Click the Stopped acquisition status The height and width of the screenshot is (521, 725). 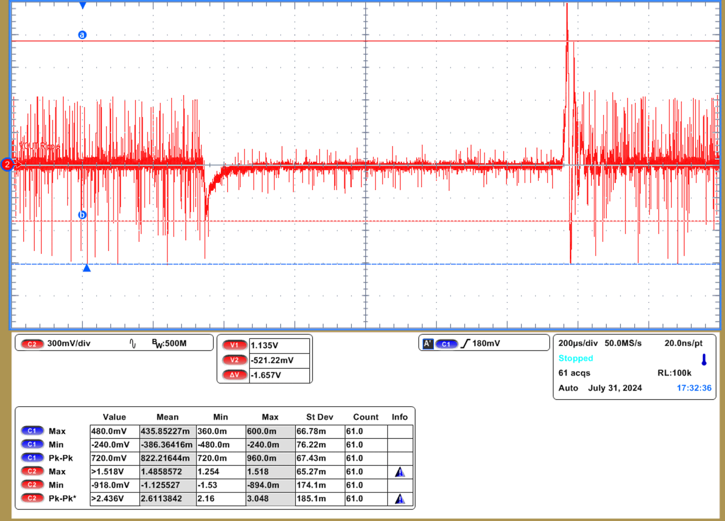[576, 358]
